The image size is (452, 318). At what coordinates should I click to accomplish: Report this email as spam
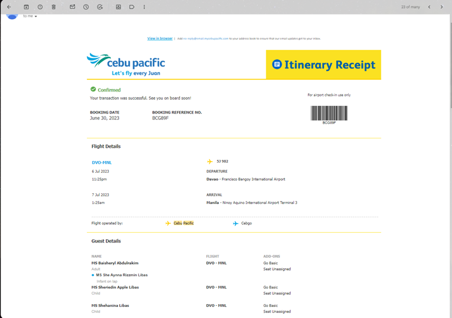[40, 7]
